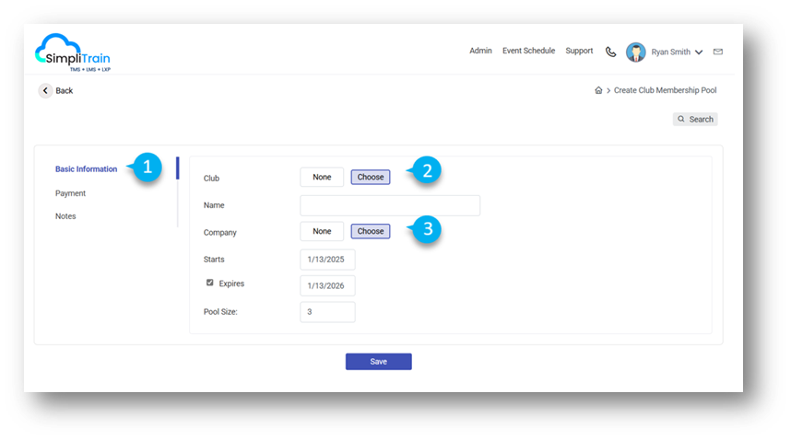The width and height of the screenshot is (791, 440).
Task: Click the Pool Size field
Action: [x=327, y=312]
